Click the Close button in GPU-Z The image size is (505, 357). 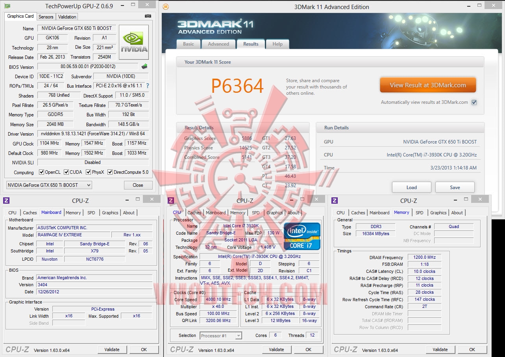(138, 185)
